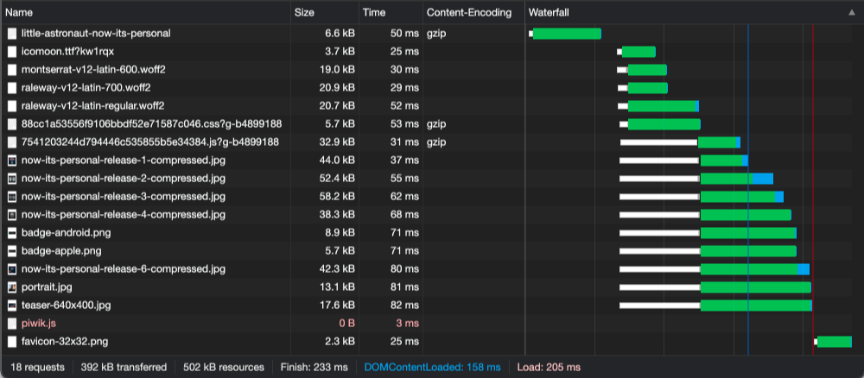Viewport: 864px width, 378px height.
Task: Click the image icon beside badge-apple.png
Action: pyautogui.click(x=12, y=251)
